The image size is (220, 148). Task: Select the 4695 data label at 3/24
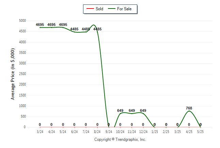tap(40, 25)
